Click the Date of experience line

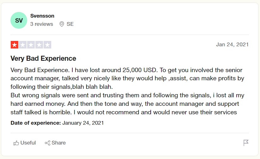pyautogui.click(x=57, y=123)
